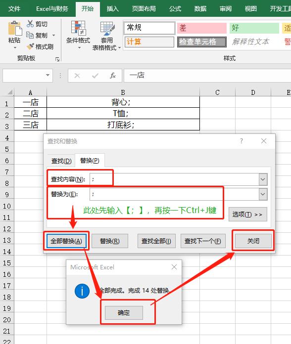
Task: Select column C header
Action: (x=217, y=92)
